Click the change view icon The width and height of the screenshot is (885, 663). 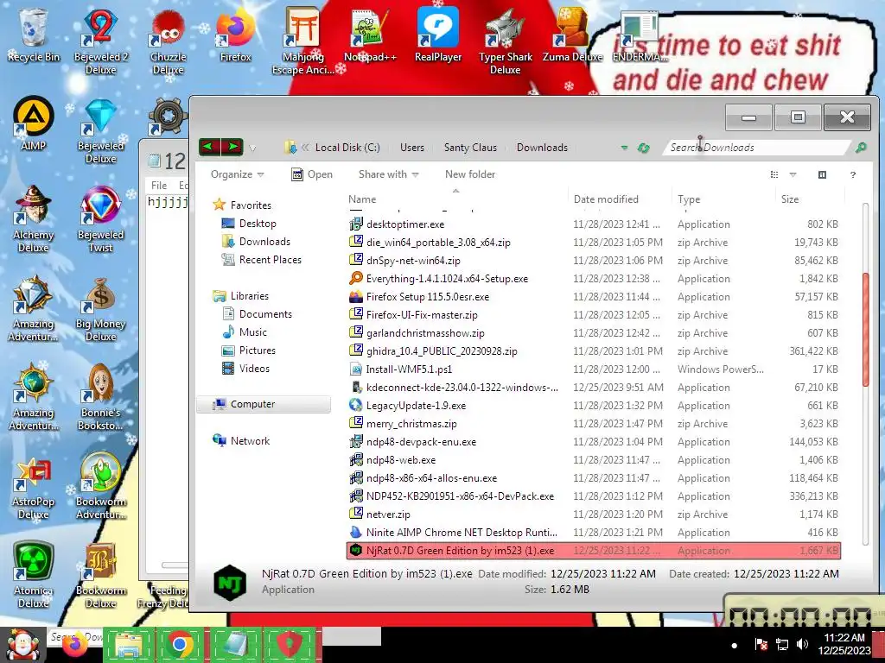774,174
